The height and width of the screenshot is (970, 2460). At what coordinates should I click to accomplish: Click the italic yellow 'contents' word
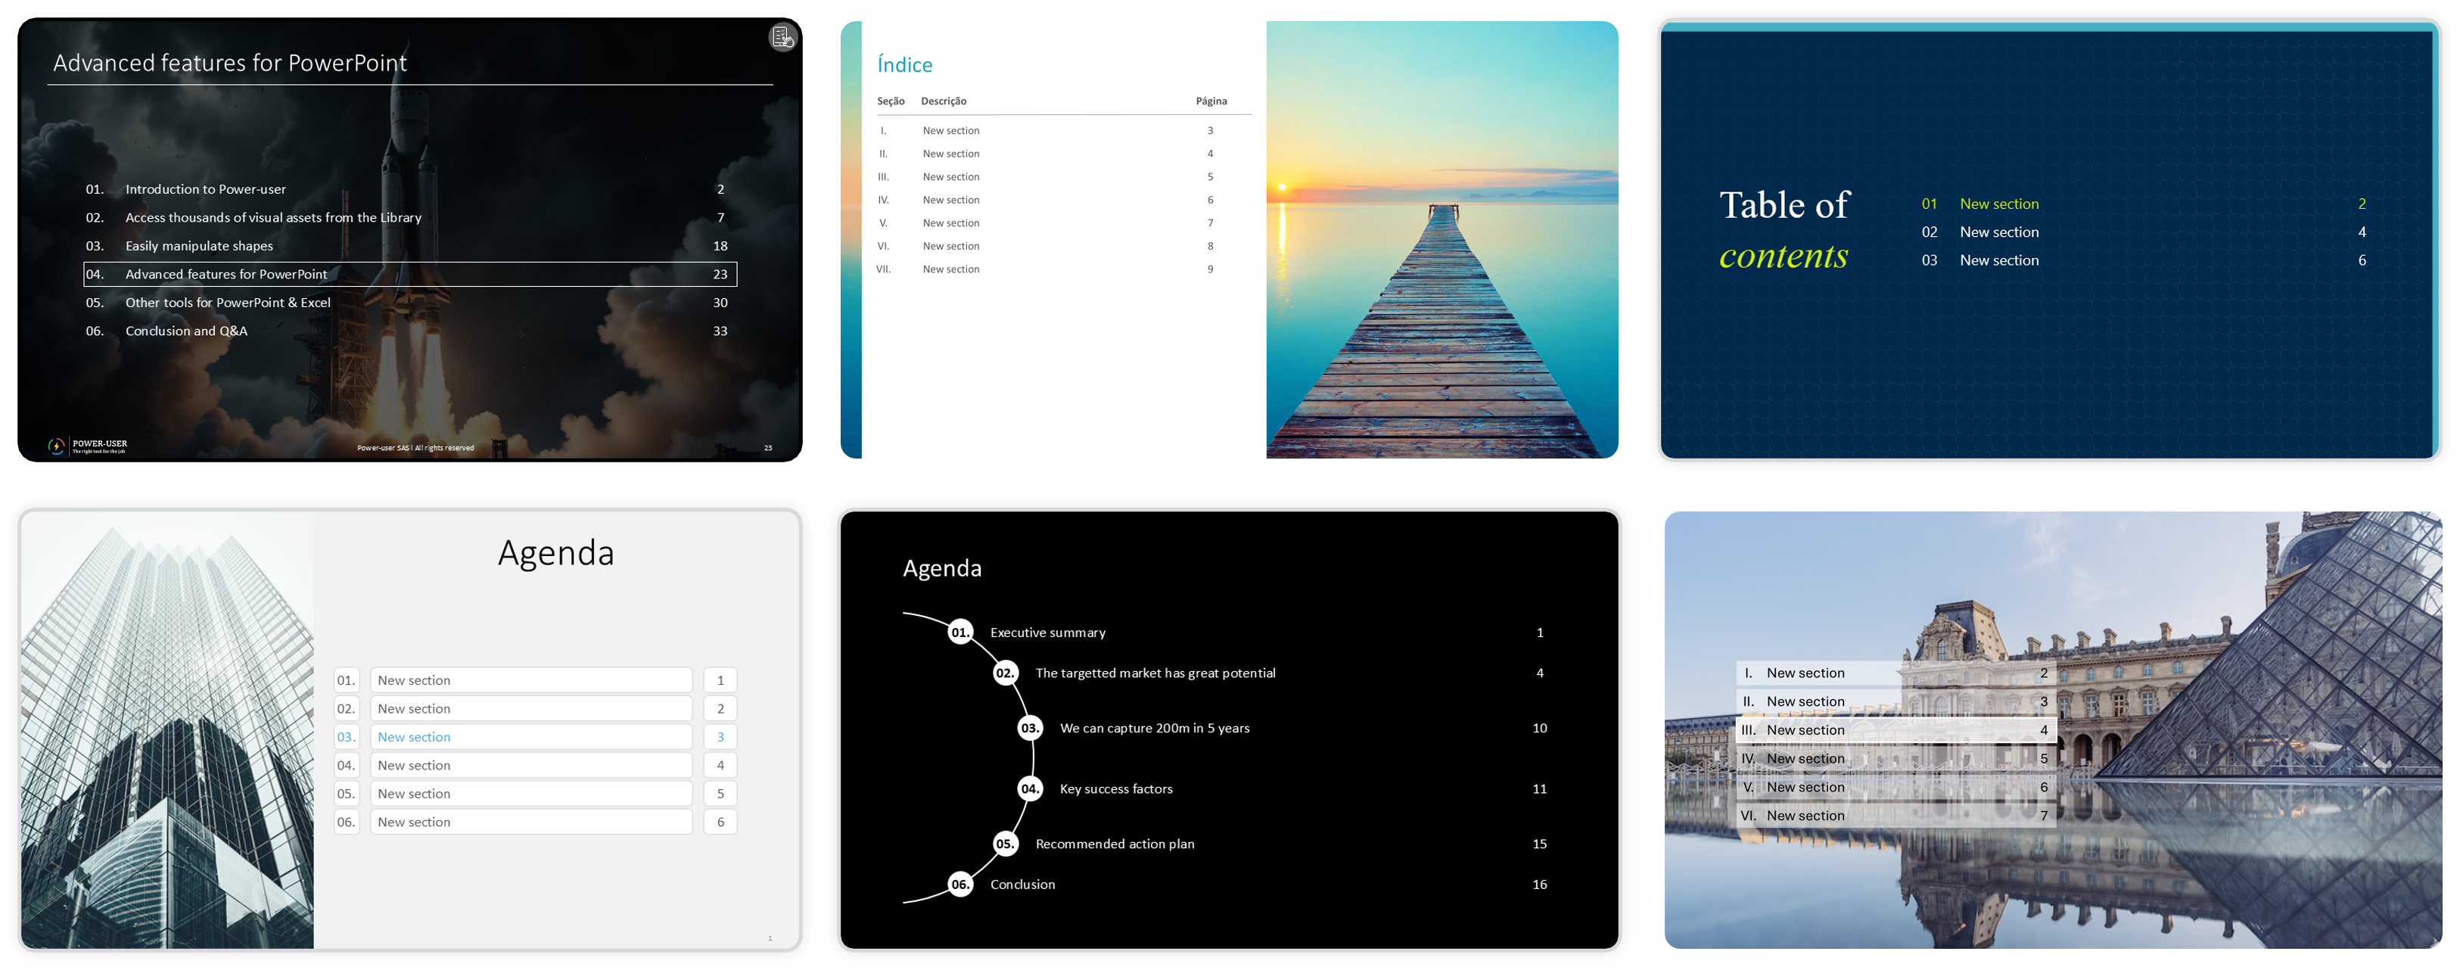point(1783,256)
